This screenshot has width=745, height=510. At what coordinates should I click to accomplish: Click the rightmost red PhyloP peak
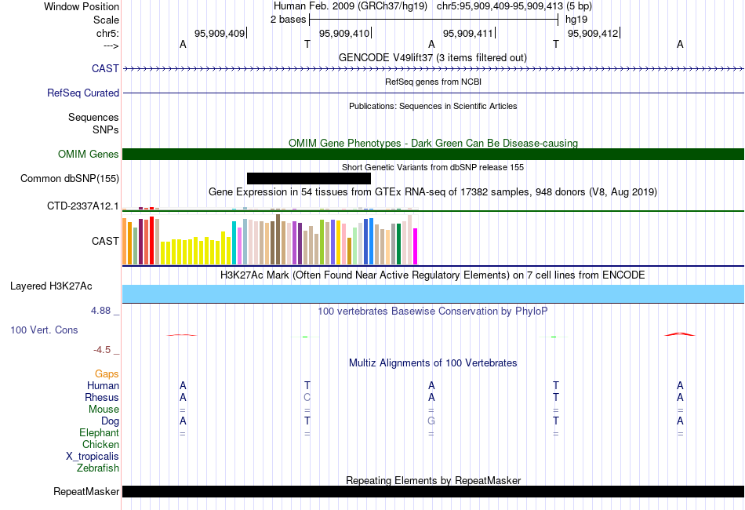679,334
